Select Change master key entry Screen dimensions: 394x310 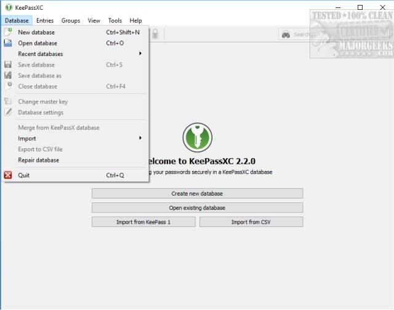(75, 101)
